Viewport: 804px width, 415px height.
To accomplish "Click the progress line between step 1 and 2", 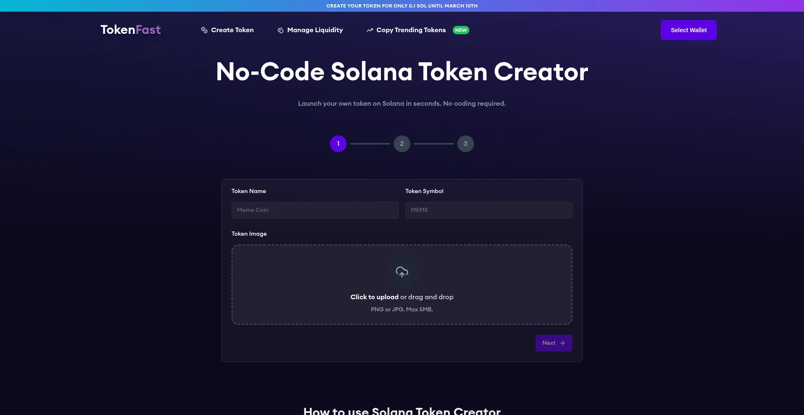I will [x=370, y=143].
